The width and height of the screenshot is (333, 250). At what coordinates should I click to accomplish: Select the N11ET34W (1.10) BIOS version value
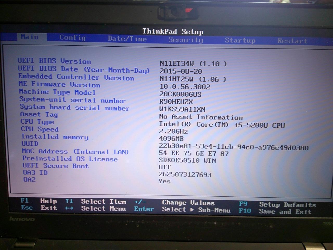pos(193,64)
